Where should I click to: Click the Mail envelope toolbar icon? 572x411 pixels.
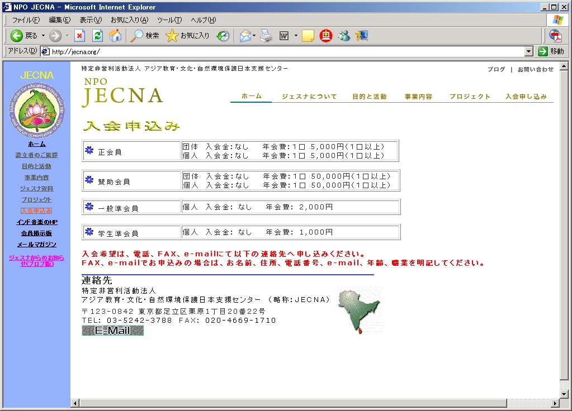pos(245,36)
